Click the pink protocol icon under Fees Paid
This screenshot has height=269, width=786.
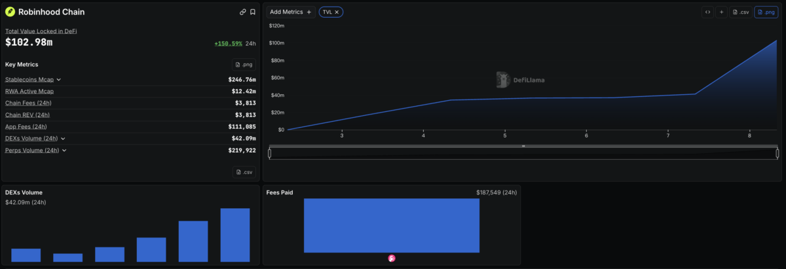392,259
